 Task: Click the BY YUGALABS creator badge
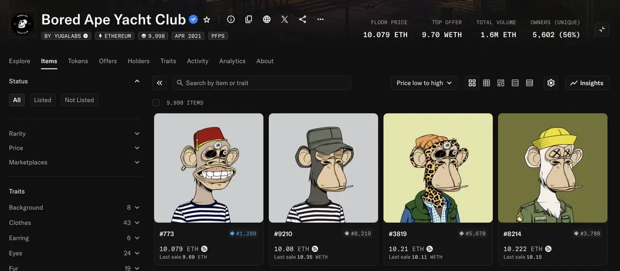[67, 36]
